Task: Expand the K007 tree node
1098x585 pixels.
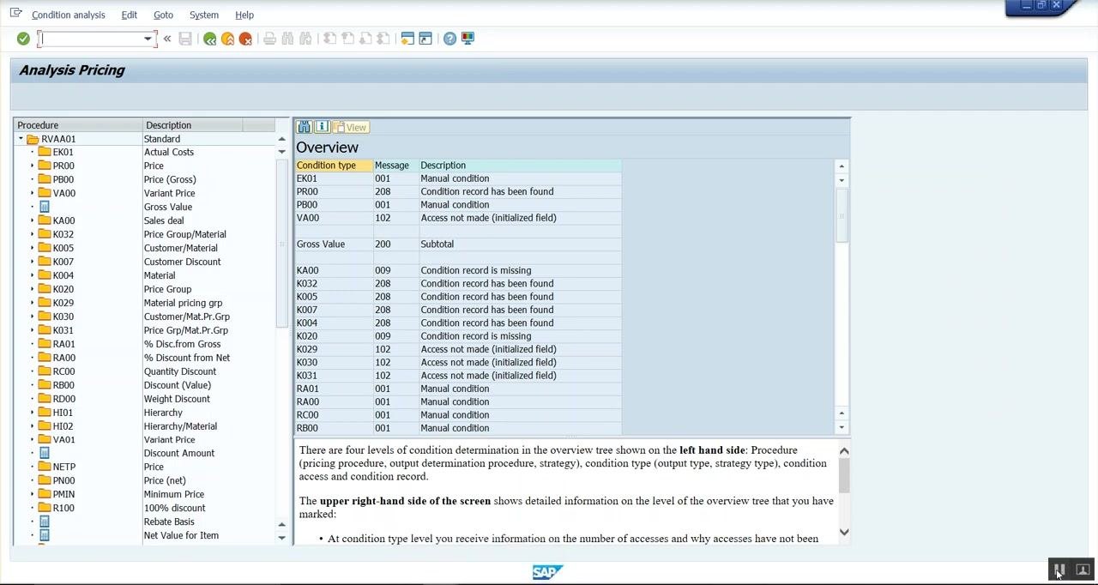Action: [x=33, y=262]
